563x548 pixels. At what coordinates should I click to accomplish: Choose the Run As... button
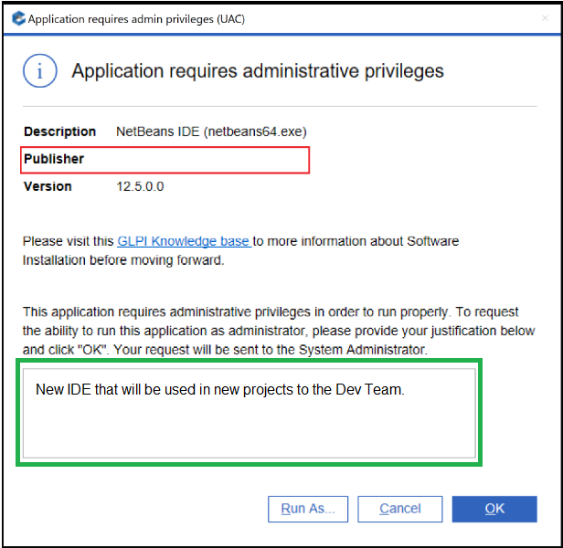308,509
